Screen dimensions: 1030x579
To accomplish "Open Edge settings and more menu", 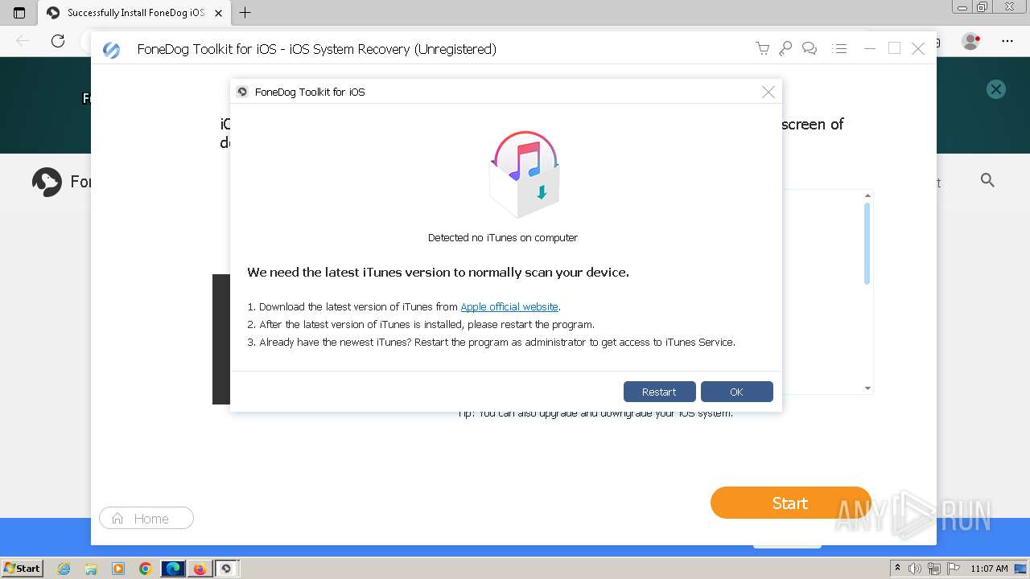I will pos(1007,40).
